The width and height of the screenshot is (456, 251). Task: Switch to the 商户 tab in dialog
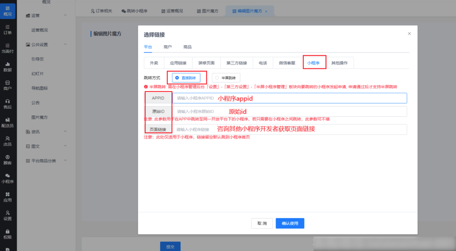click(x=168, y=47)
